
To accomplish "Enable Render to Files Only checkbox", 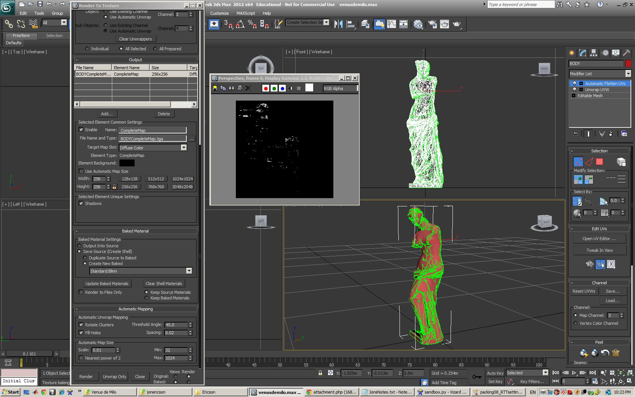I will pos(81,292).
